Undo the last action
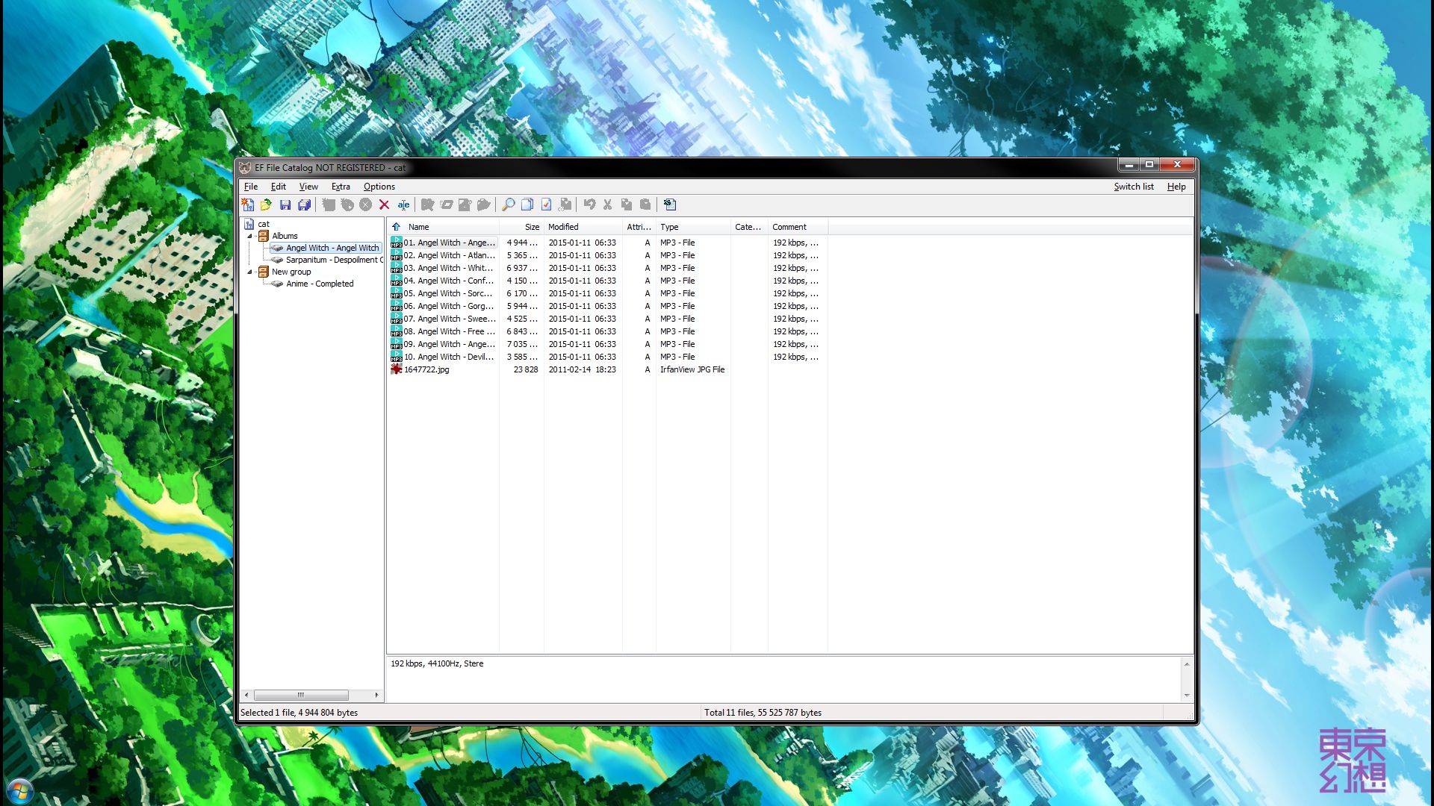 pos(589,204)
